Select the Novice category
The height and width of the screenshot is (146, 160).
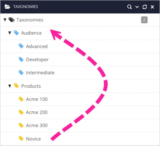pyautogui.click(x=33, y=139)
